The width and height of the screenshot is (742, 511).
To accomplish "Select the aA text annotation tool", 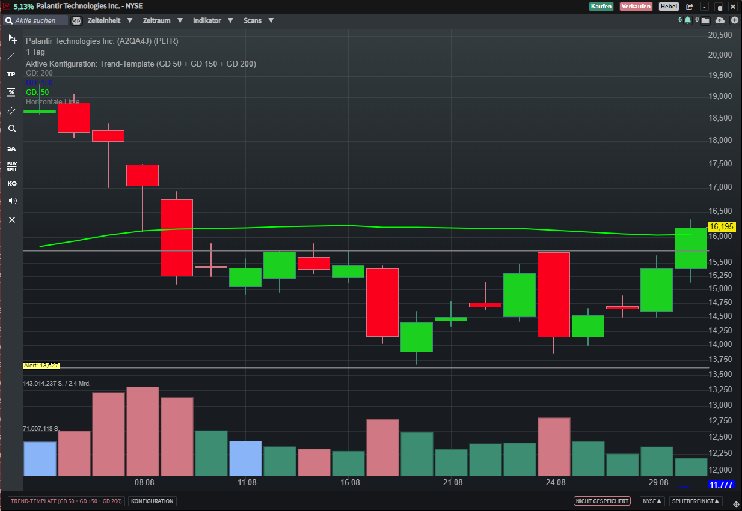I will click(x=11, y=148).
